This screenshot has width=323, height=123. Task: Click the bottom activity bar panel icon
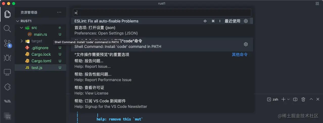(x=7, y=116)
